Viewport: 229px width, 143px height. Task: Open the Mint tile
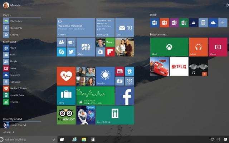pyautogui.click(x=110, y=42)
